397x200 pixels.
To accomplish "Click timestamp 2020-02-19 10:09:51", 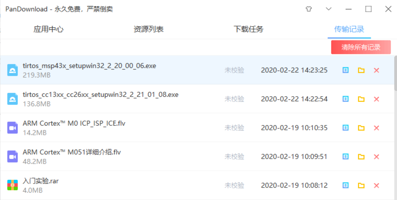I will 294,157.
